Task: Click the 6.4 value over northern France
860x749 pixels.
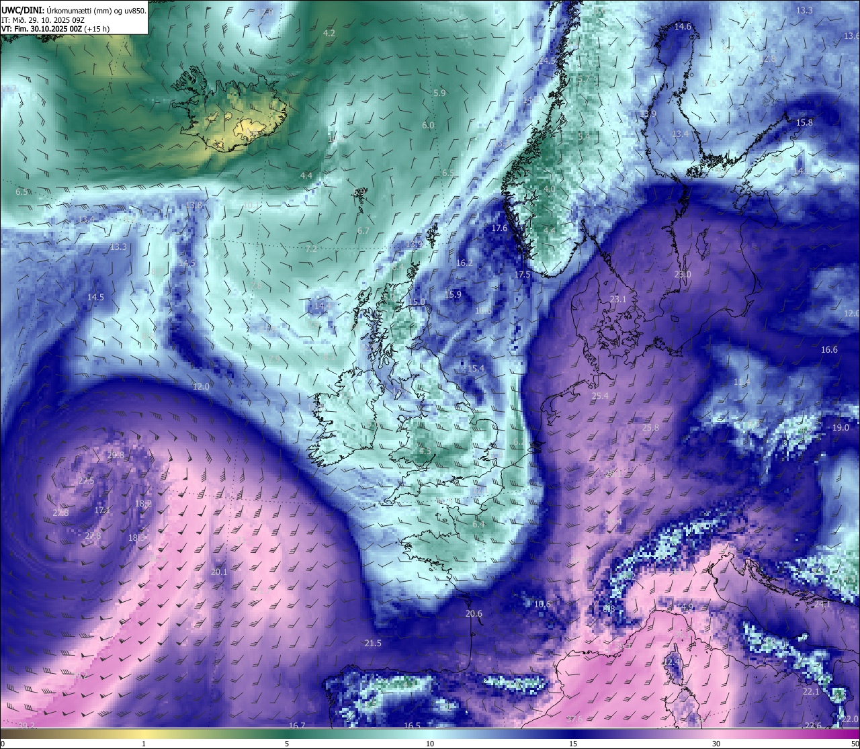Action: [478, 524]
